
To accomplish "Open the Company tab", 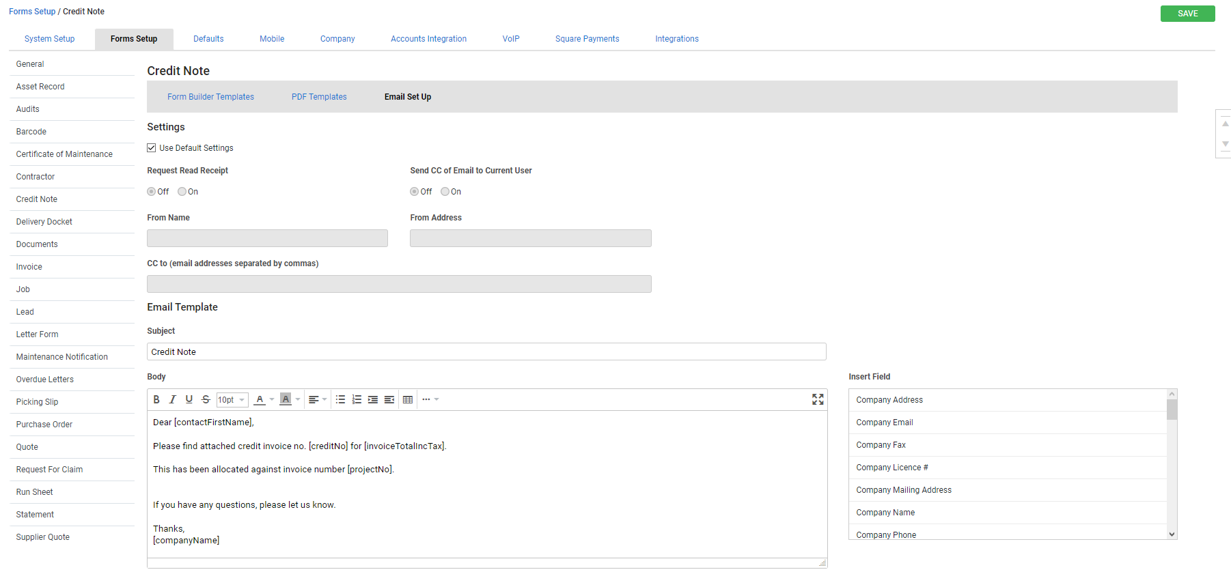I will pyautogui.click(x=337, y=39).
